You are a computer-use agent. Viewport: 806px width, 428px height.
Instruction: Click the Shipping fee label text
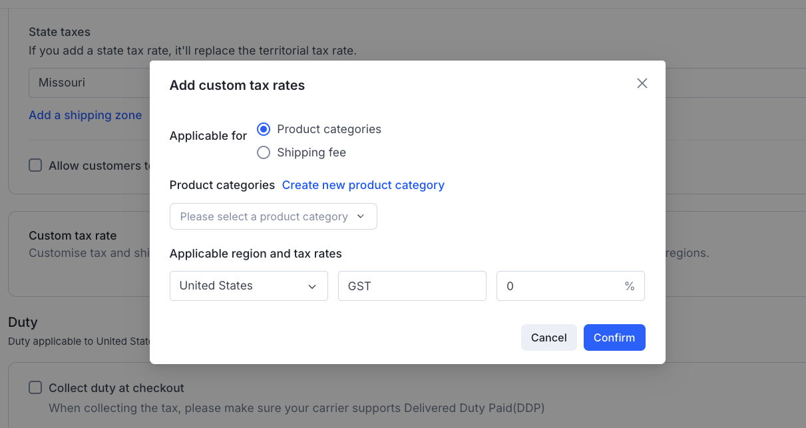311,152
